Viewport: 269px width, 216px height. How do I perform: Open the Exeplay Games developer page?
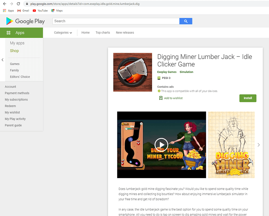tap(167, 72)
